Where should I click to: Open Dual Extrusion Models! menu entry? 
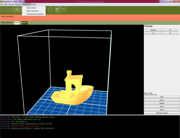pyautogui.click(x=35, y=14)
